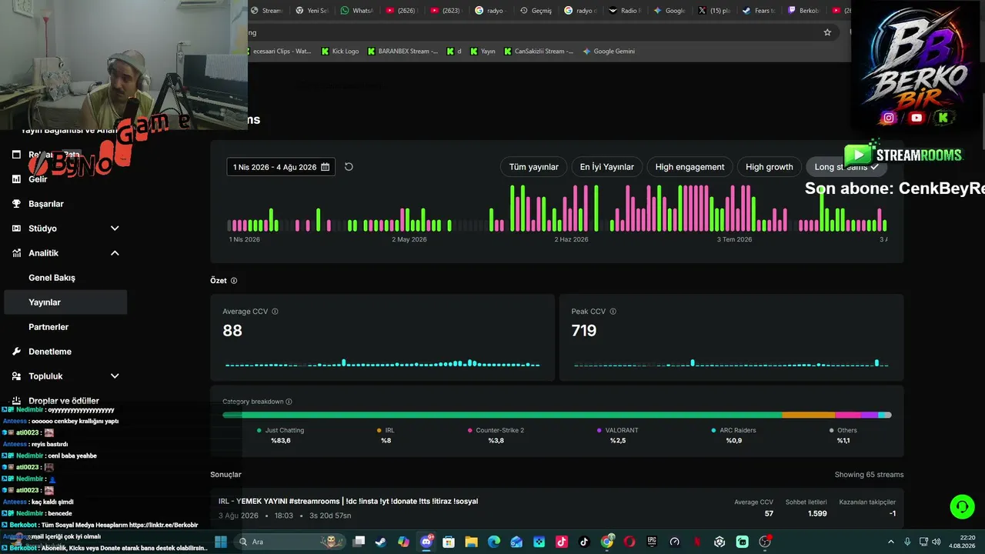Click the Başarılar trophy icon
The image size is (985, 554).
(16, 204)
